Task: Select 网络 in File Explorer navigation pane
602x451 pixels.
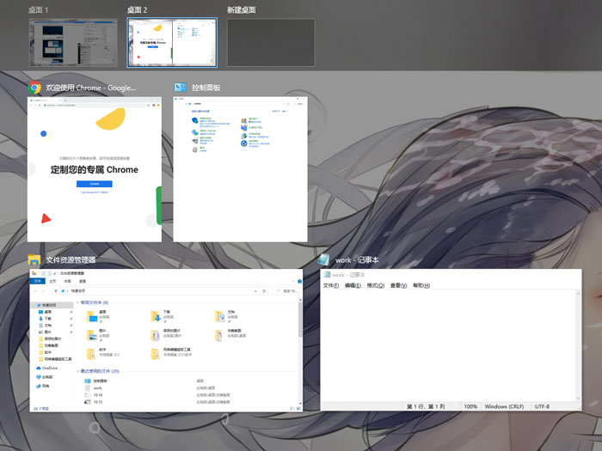Action: tap(43, 386)
